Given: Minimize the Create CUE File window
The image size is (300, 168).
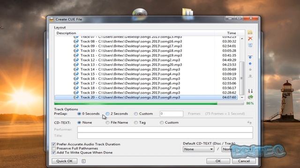Looking at the screenshot, I should pyautogui.click(x=230, y=19).
